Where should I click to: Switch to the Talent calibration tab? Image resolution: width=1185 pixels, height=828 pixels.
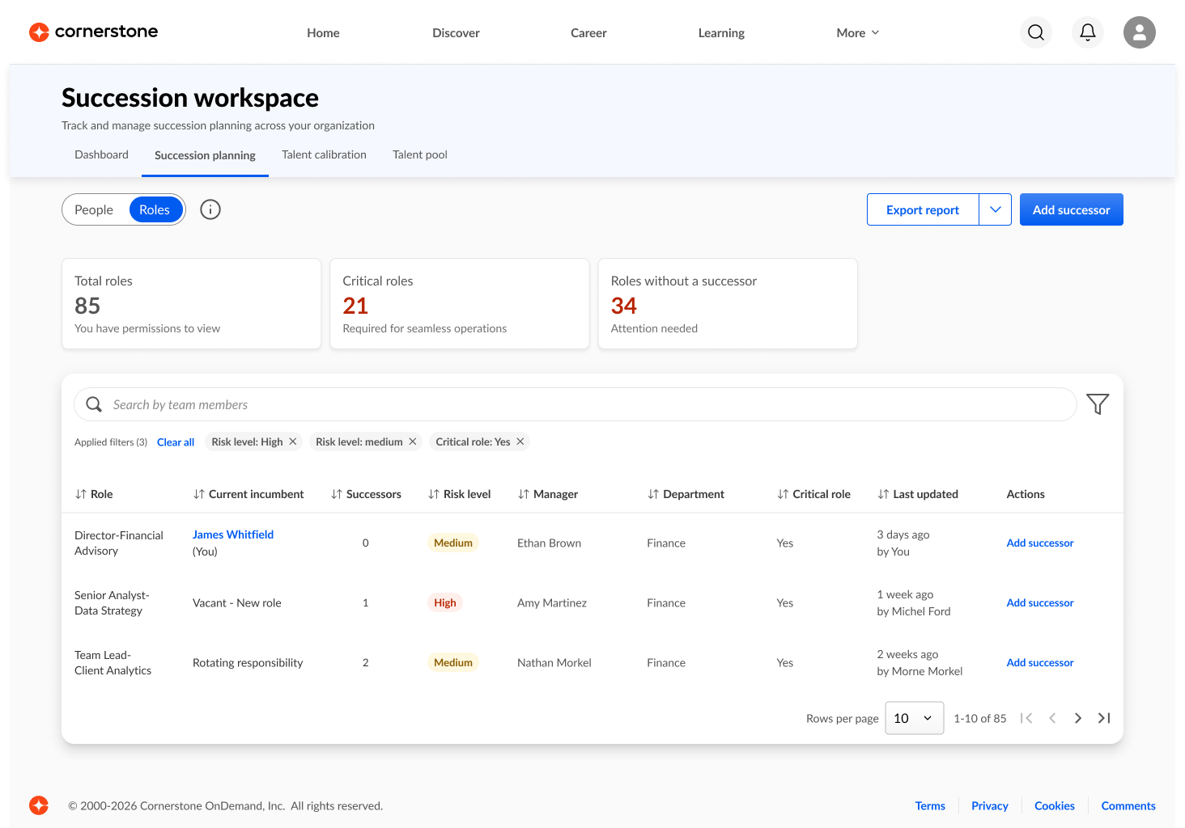point(324,154)
